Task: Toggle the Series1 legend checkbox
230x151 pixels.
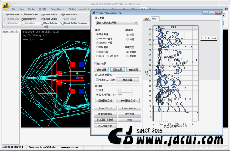Action: (x=202, y=38)
